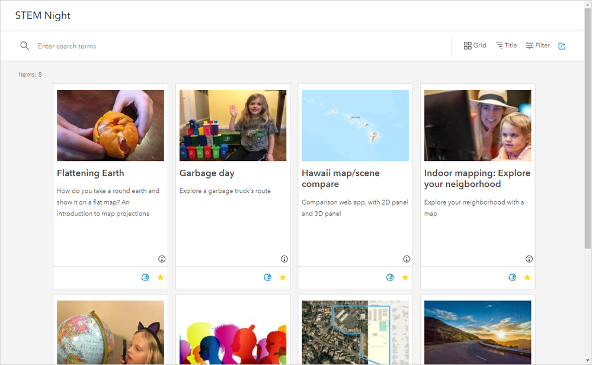This screenshot has width=592, height=365.
Task: Open the Filter panel
Action: (x=538, y=46)
